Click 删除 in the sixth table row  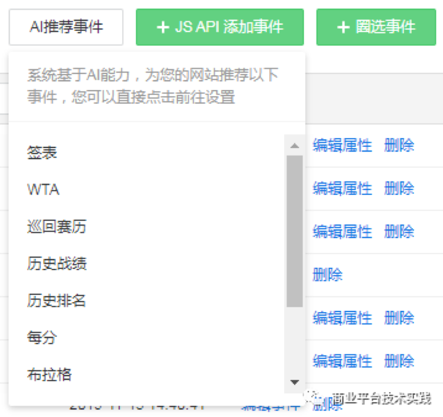[399, 361]
